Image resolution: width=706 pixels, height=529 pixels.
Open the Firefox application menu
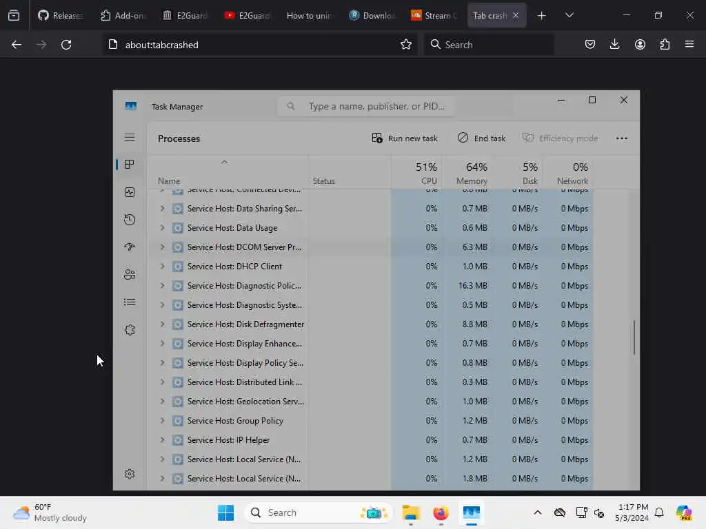[689, 45]
